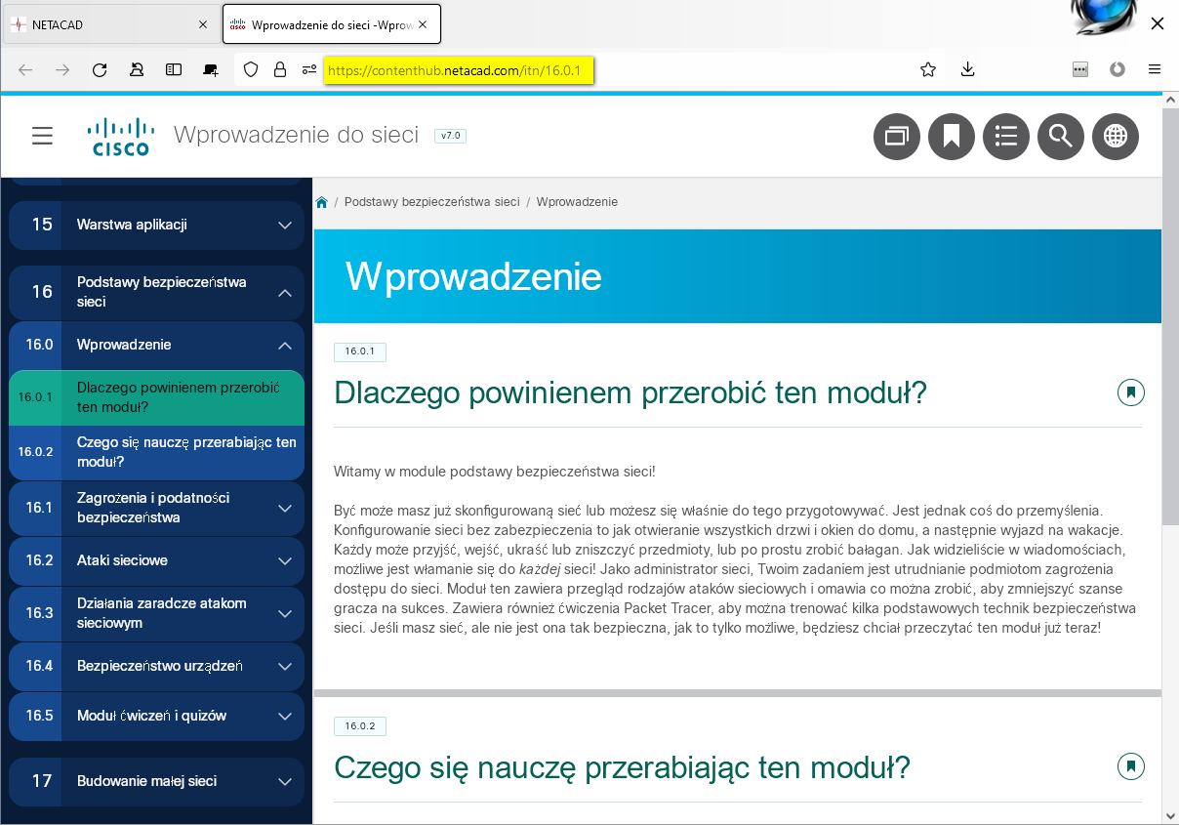Reload the page with refresh button
The width and height of the screenshot is (1179, 825).
(100, 69)
